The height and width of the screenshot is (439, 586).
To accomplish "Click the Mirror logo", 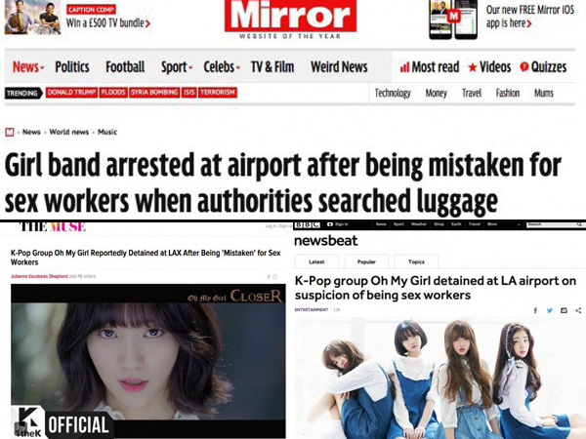I will 290,16.
